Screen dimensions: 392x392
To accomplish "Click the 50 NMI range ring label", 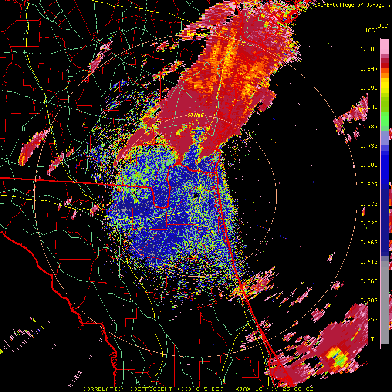I will 196,115.
